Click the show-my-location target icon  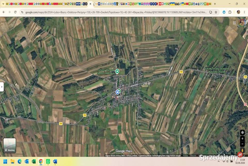242,132
